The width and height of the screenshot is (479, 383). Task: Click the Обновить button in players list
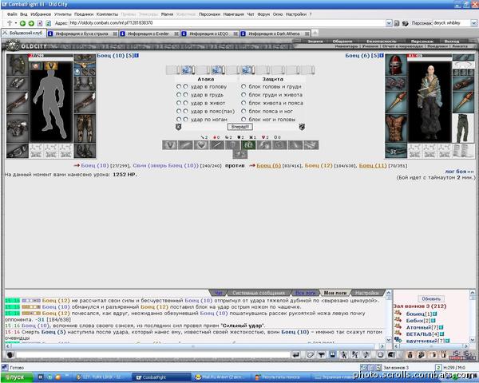[431, 298]
